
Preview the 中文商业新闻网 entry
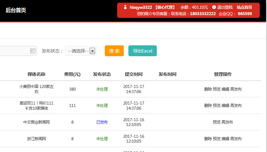click(217, 122)
